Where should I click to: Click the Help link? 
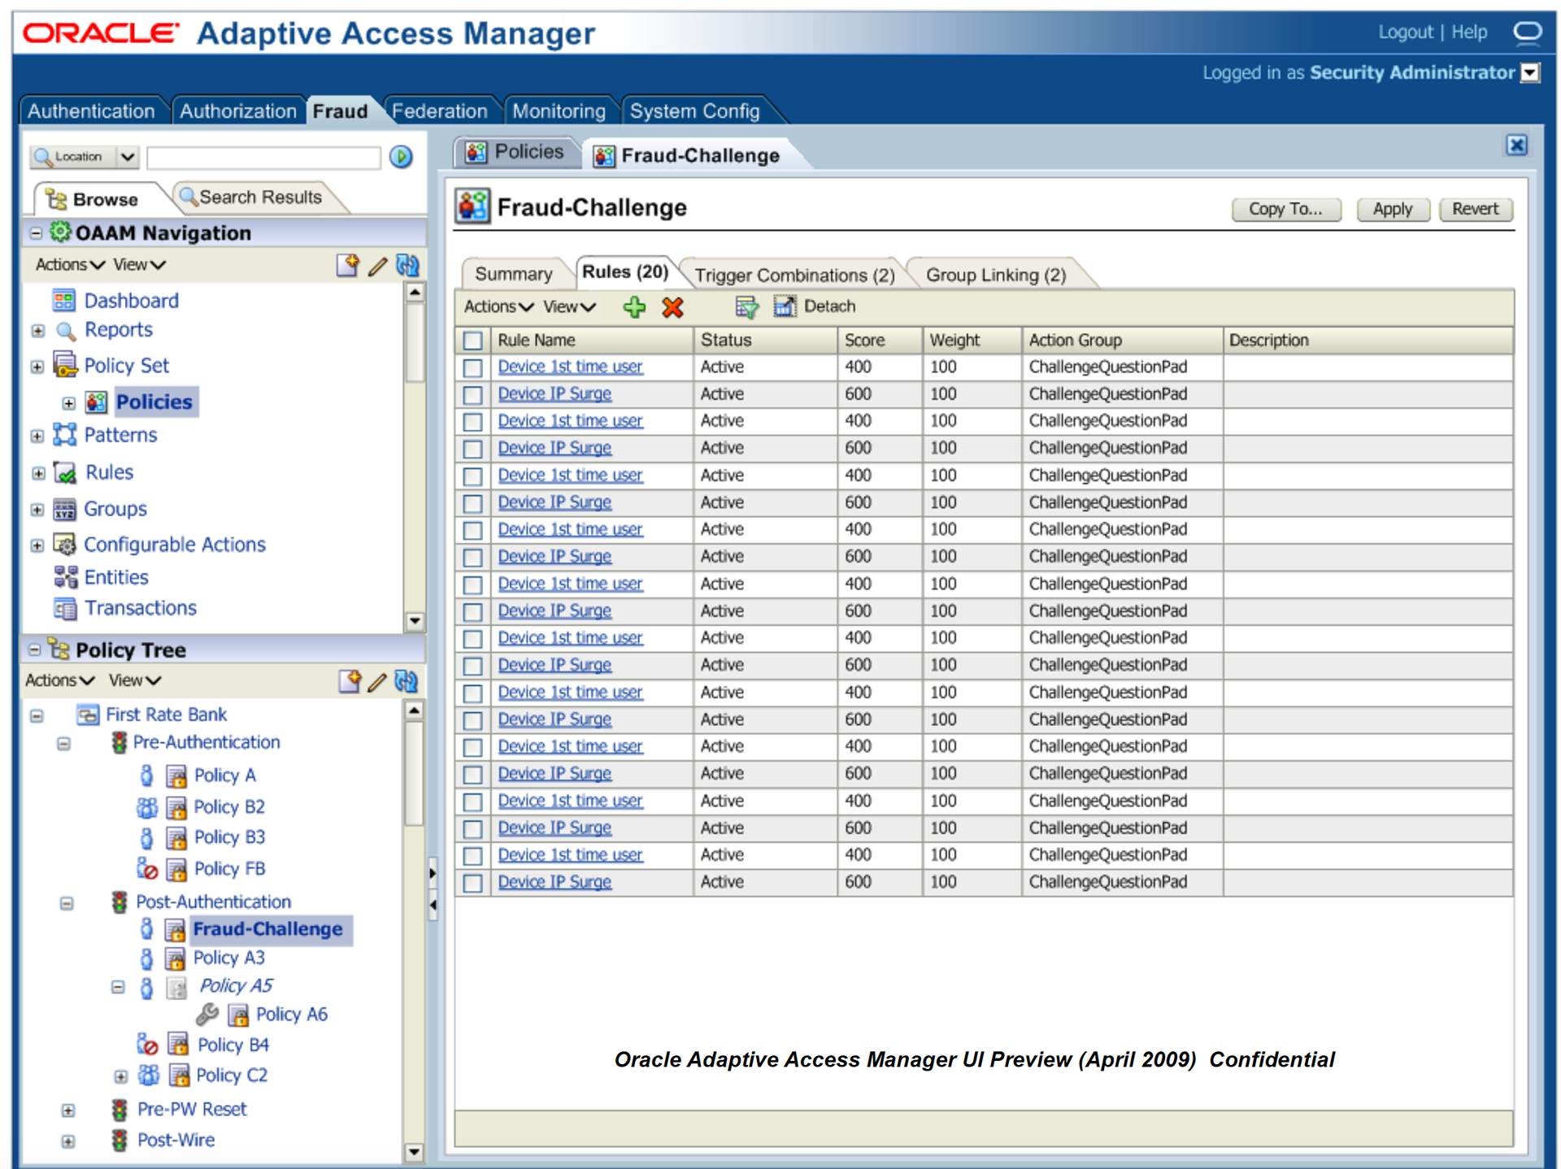click(1469, 32)
